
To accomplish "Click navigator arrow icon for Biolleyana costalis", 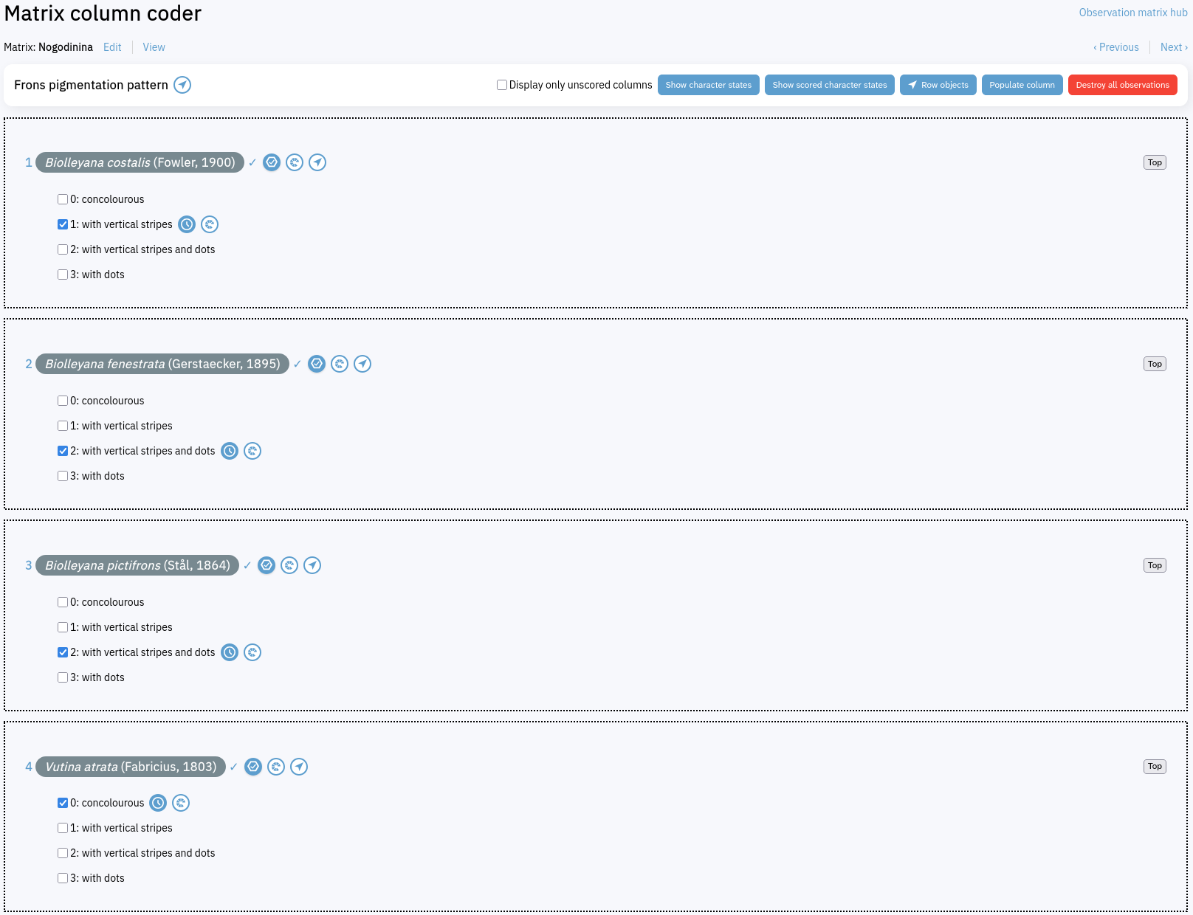I will tap(317, 162).
